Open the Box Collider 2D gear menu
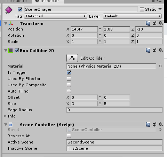 click(x=161, y=50)
